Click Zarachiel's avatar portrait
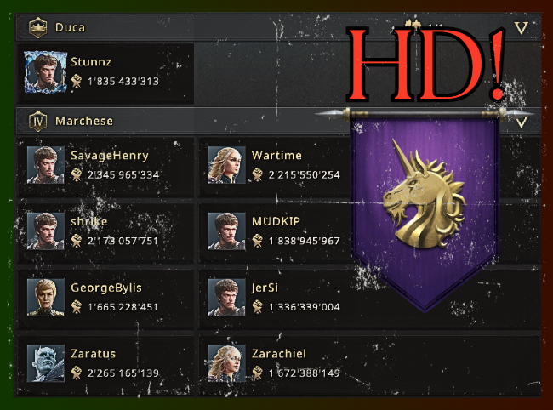Screen dimensions: 553x410 pyautogui.click(x=226, y=363)
